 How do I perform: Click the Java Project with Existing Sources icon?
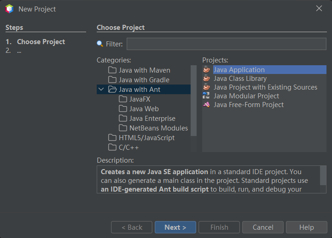[207, 87]
